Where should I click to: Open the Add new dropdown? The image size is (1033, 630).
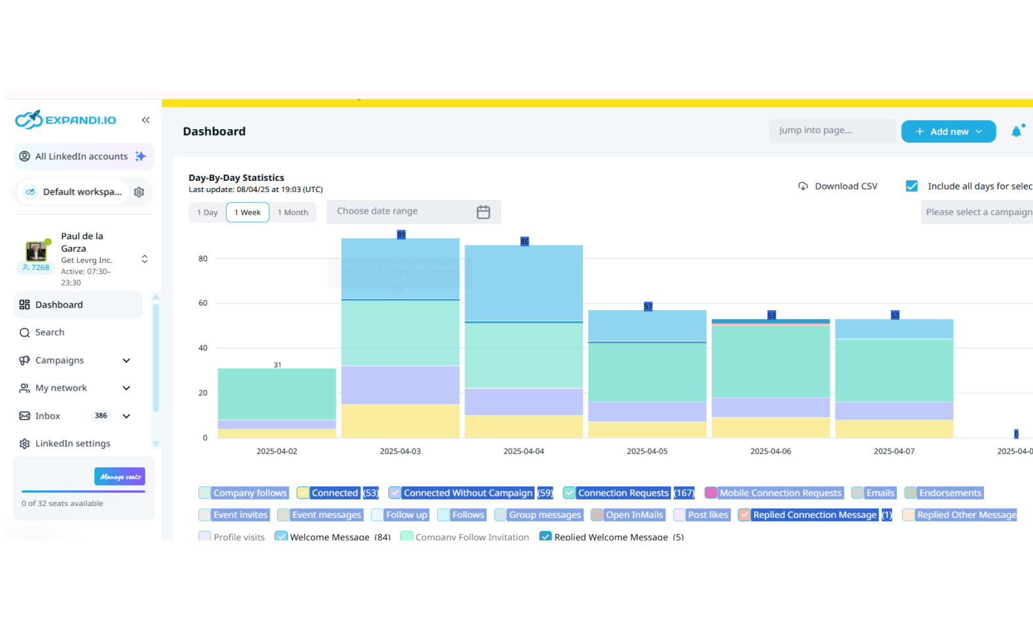[x=948, y=132]
